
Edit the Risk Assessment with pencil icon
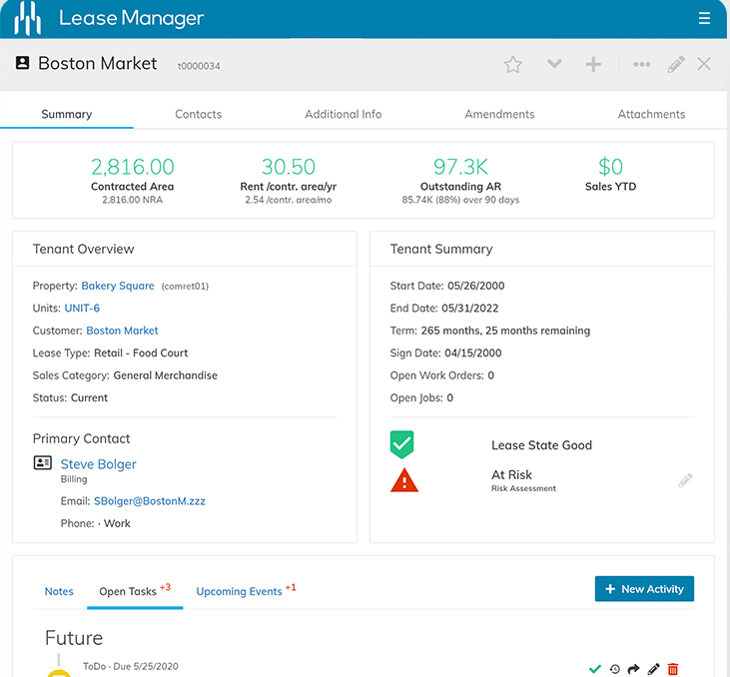click(x=685, y=480)
